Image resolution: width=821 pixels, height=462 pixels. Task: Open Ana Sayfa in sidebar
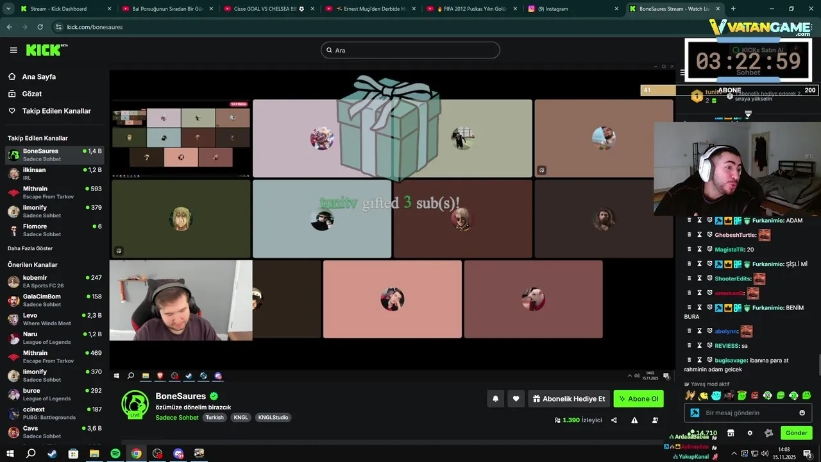(x=39, y=76)
